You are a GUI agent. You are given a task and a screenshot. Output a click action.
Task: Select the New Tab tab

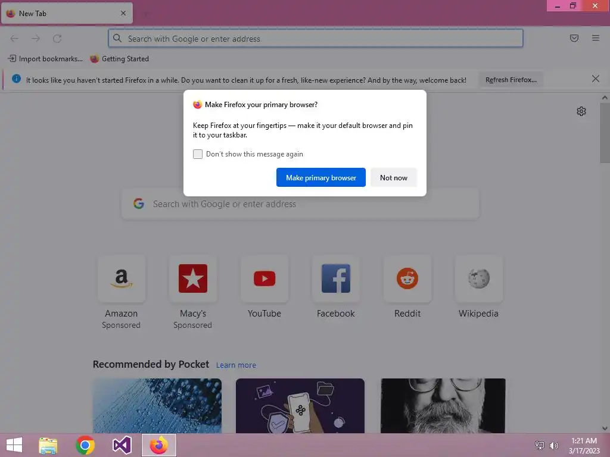pyautogui.click(x=67, y=13)
